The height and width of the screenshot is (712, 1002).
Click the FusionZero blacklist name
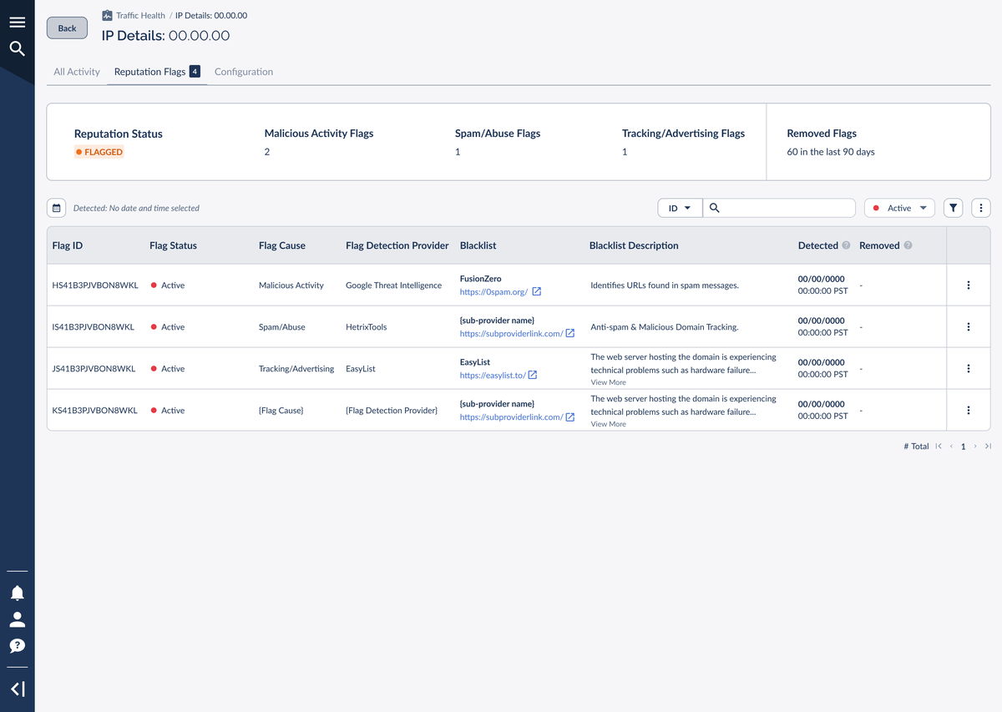click(481, 279)
